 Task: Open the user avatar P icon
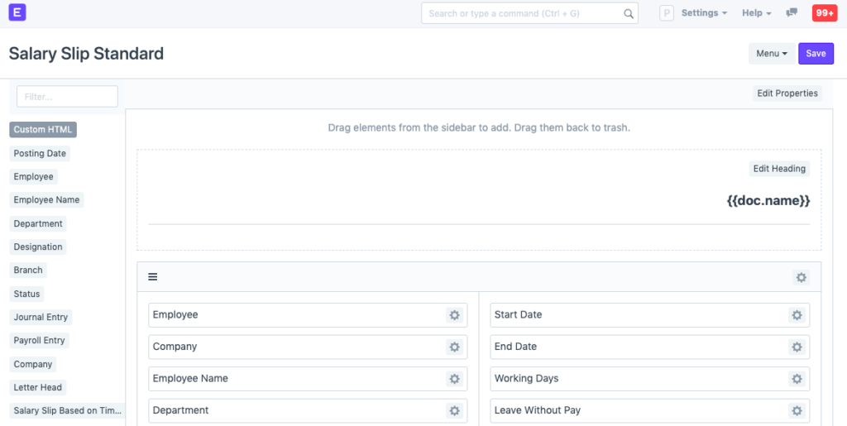pos(667,13)
